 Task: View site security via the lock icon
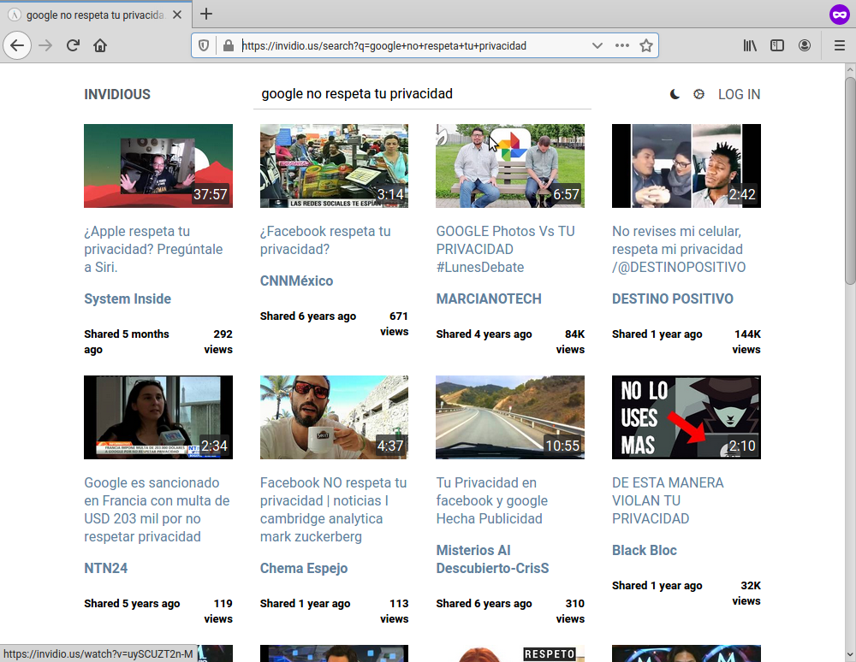pos(228,45)
